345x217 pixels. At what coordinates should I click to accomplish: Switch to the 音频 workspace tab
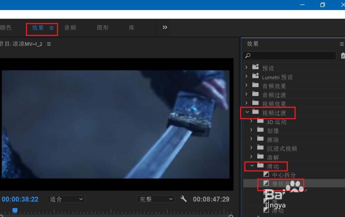(70, 28)
